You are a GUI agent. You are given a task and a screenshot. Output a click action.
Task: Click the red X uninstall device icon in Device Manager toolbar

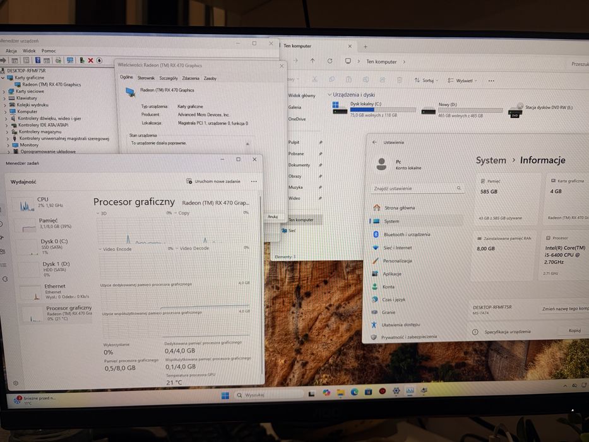pos(90,60)
